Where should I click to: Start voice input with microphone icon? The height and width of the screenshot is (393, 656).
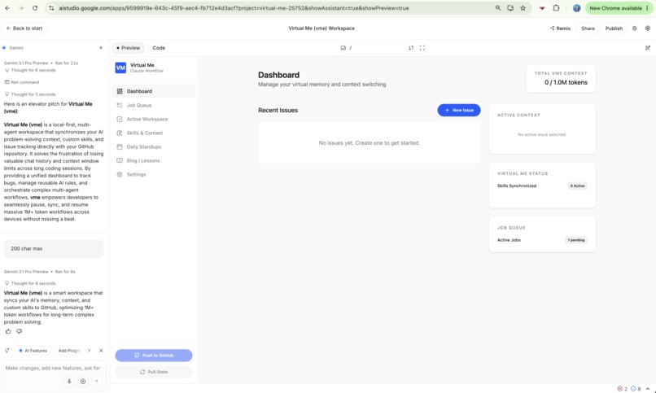69,382
